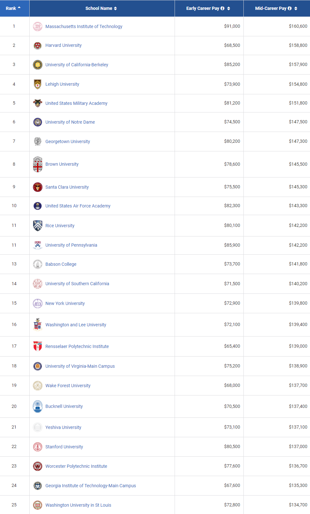Click the Lehigh University shield logo
Screen dimensions: 310x514
click(38, 84)
